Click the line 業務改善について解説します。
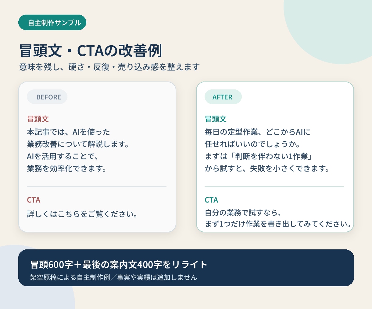This screenshot has width=372, height=309. tap(78, 144)
